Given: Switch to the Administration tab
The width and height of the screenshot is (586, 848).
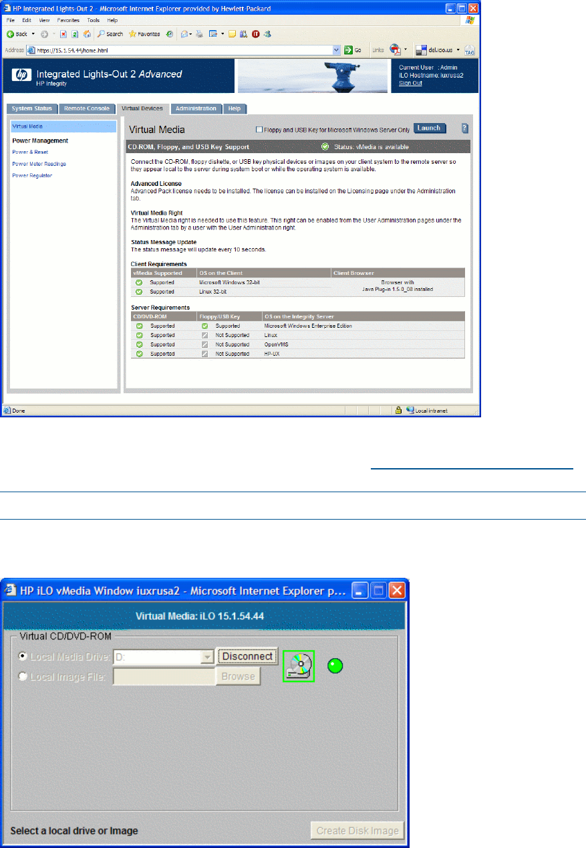Looking at the screenshot, I should [x=196, y=108].
